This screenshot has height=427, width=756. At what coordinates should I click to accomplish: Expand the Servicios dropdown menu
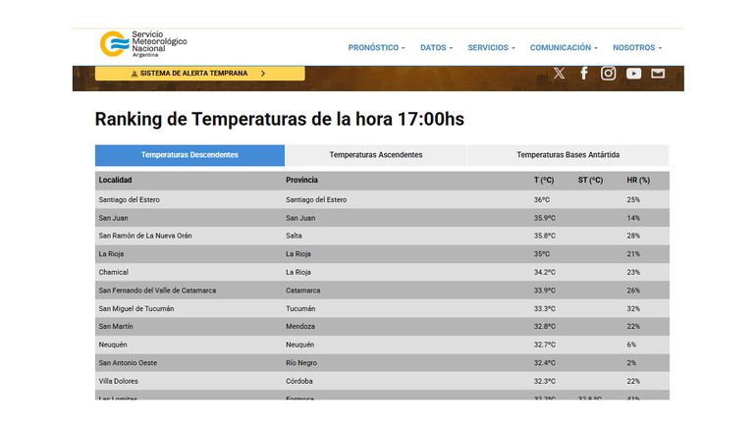(x=491, y=47)
